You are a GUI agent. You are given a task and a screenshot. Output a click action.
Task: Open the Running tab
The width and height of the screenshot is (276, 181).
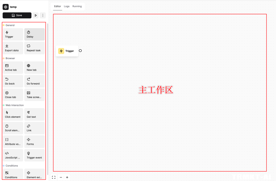coord(77,6)
